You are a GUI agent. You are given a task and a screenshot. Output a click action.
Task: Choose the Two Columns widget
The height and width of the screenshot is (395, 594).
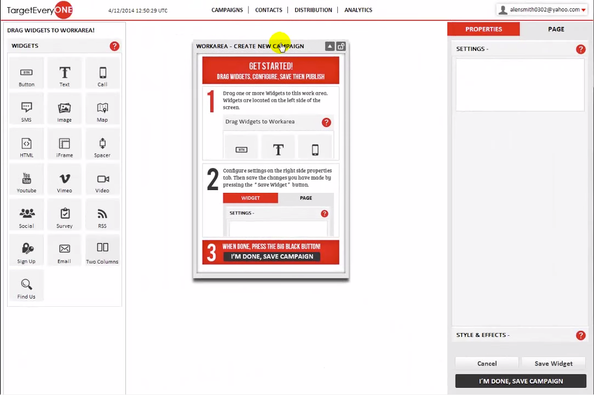point(102,251)
